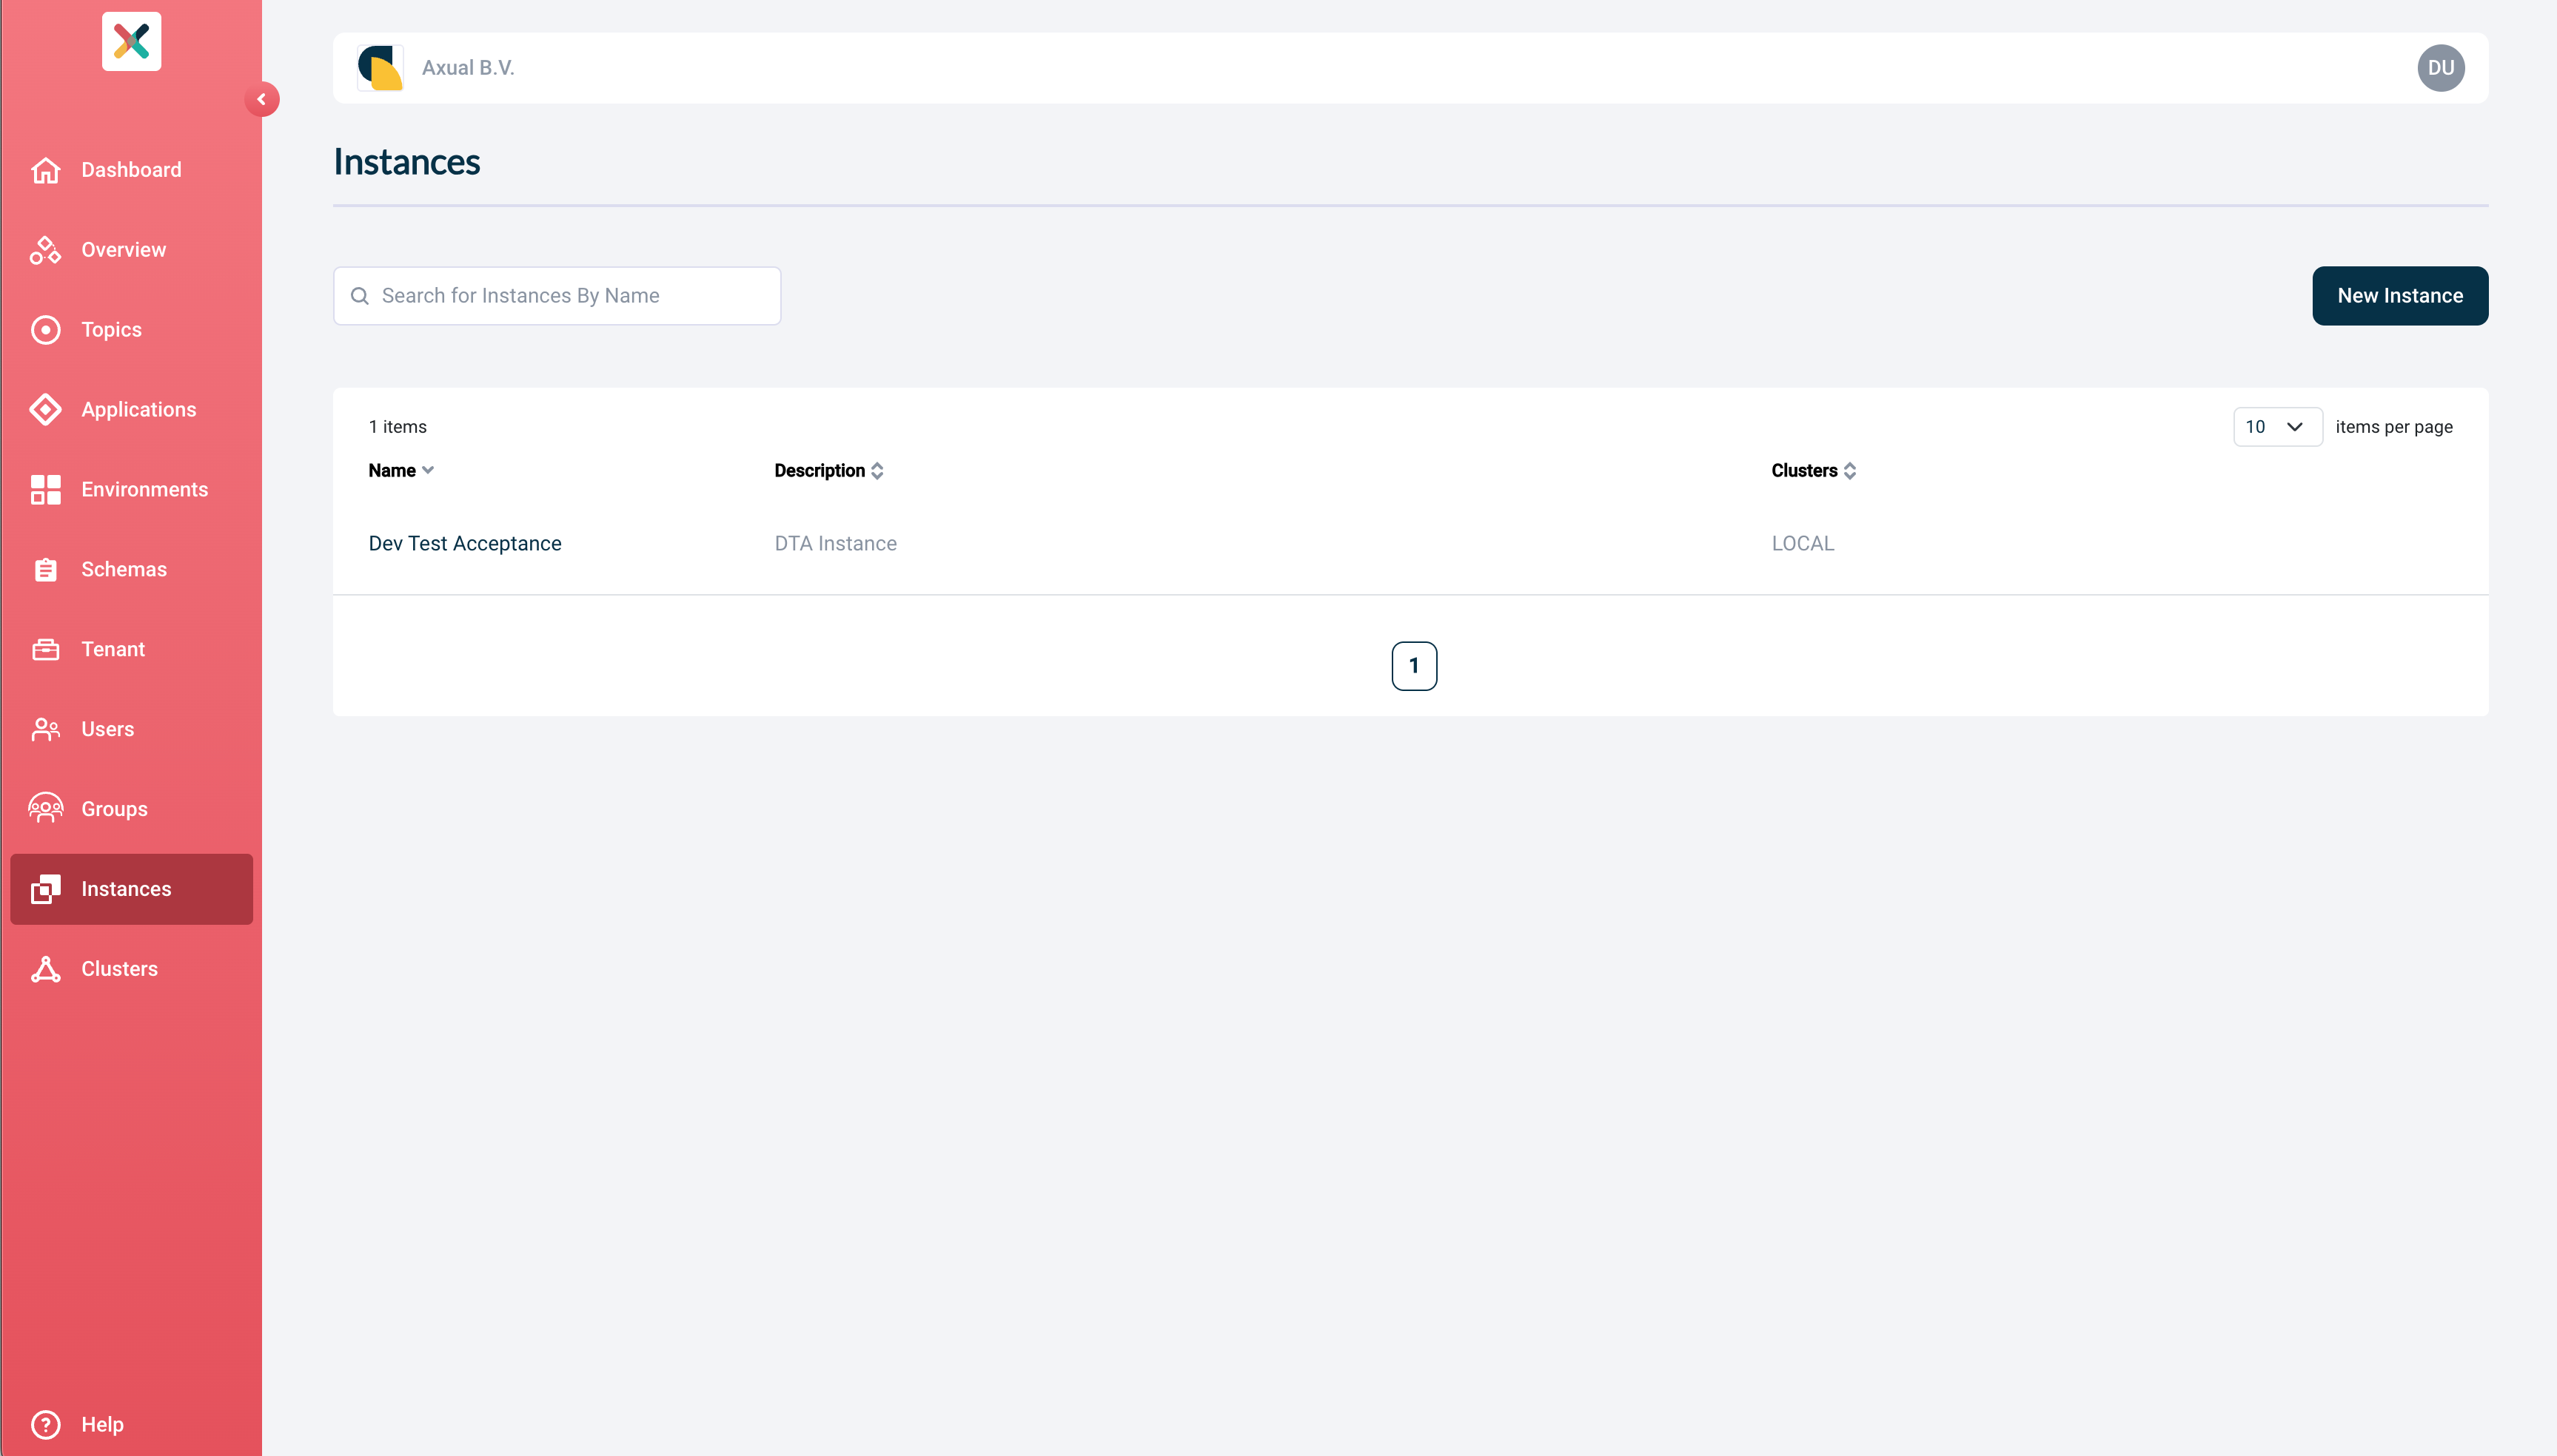Click the Axual X logo at top

click(131, 41)
